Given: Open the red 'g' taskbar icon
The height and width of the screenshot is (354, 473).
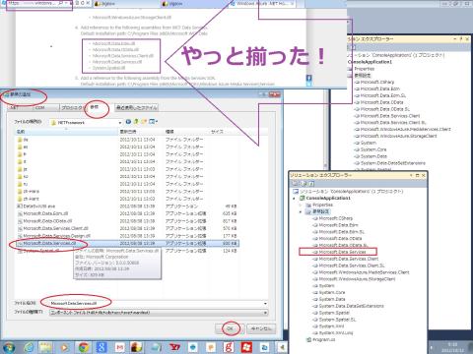Looking at the screenshot, I should pos(229,347).
